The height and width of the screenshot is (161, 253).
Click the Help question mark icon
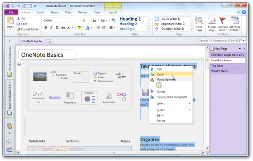pyautogui.click(x=244, y=12)
